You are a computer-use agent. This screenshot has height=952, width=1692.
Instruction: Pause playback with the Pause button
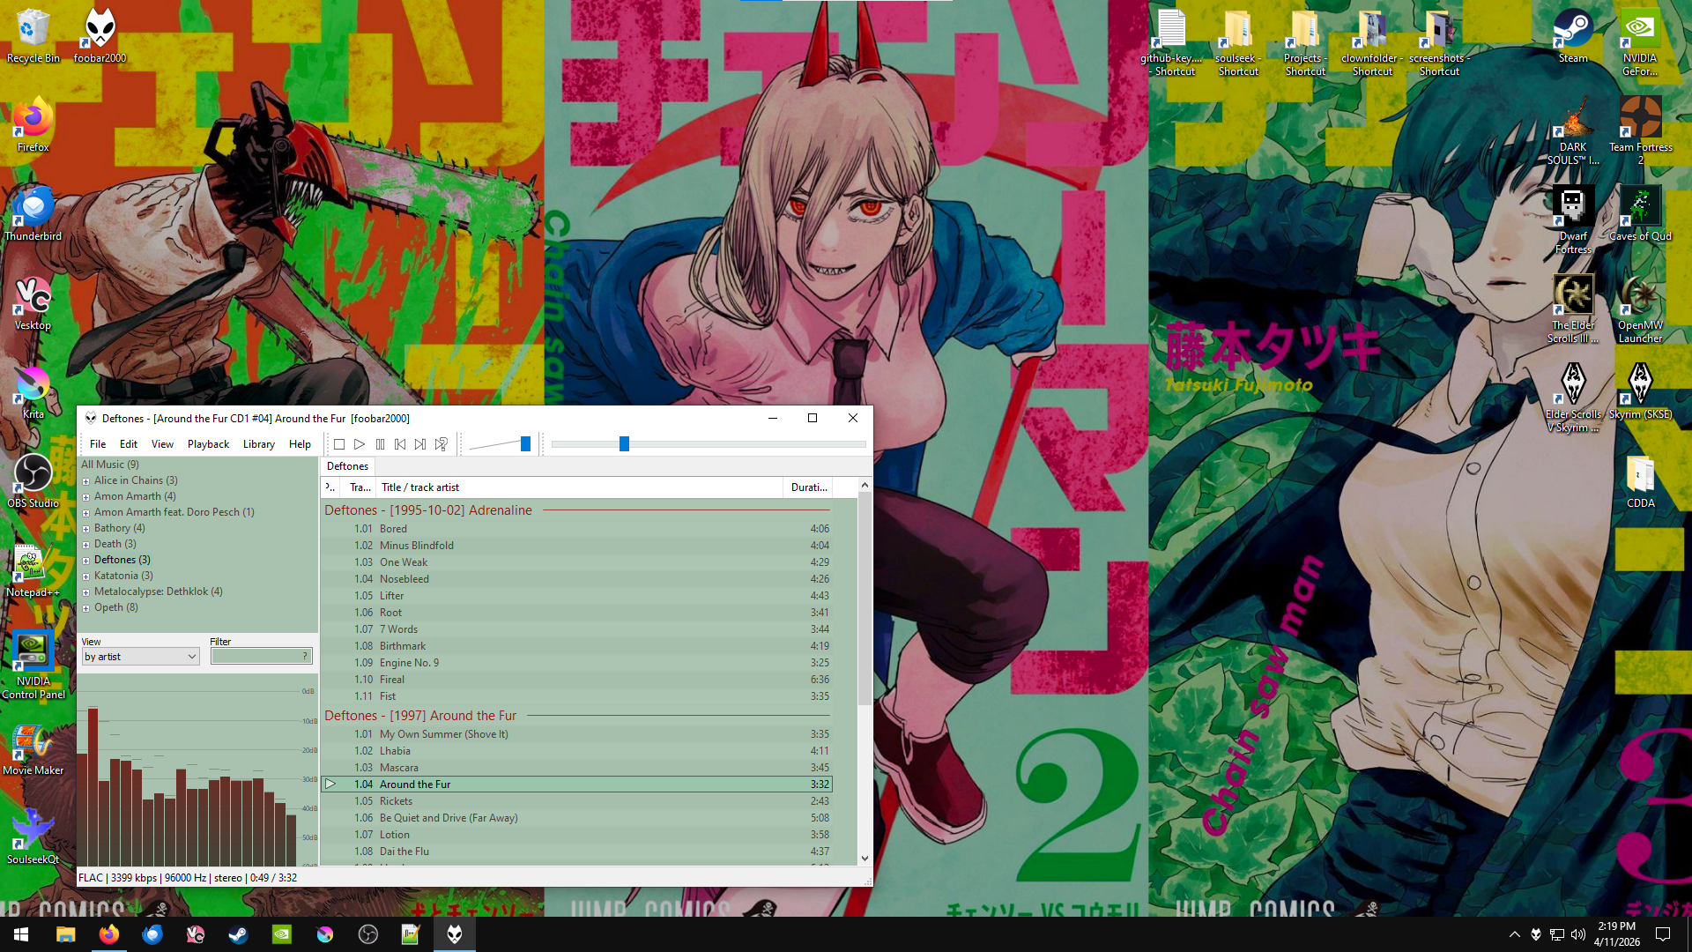click(380, 444)
